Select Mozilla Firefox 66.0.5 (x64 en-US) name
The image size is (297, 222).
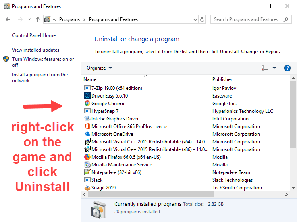click(x=126, y=157)
